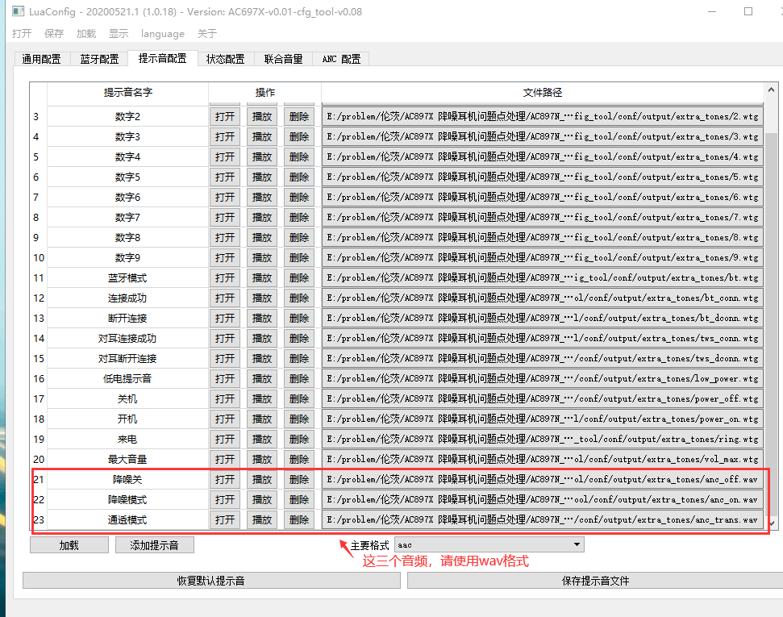Open the 关于 menu
This screenshot has height=617, width=783.
(x=206, y=34)
